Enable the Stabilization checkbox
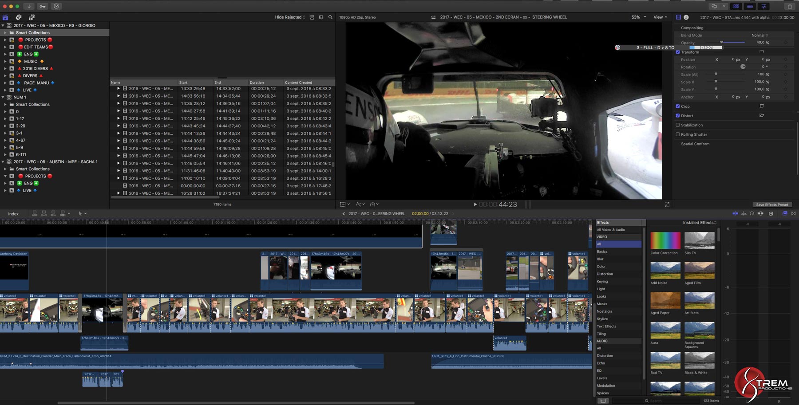The image size is (799, 405). [678, 125]
